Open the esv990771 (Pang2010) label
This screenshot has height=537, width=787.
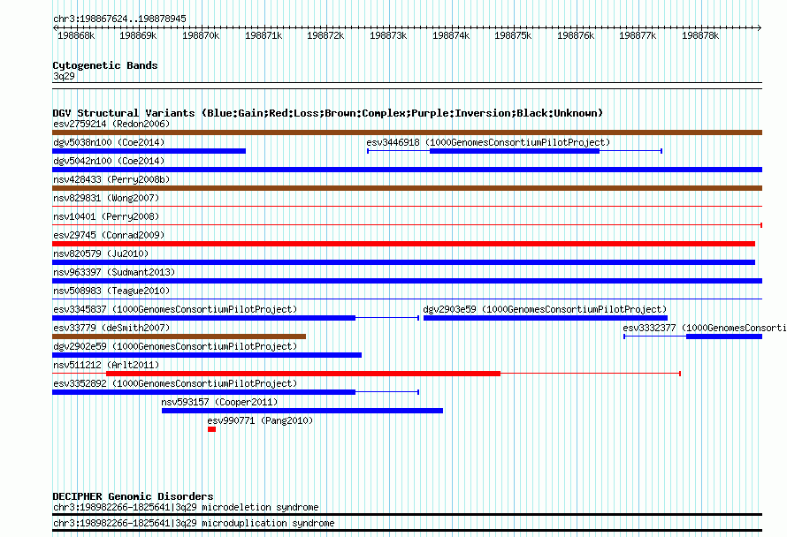point(260,420)
